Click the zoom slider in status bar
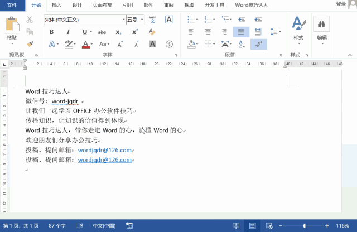The image size is (357, 232). pyautogui.click(x=304, y=226)
